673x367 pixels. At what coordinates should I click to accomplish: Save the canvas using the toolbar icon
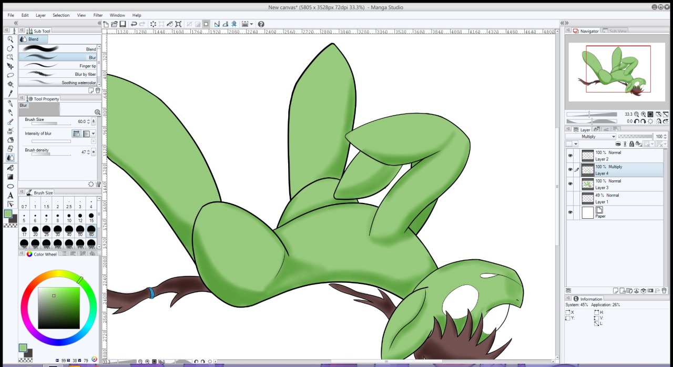123,24
